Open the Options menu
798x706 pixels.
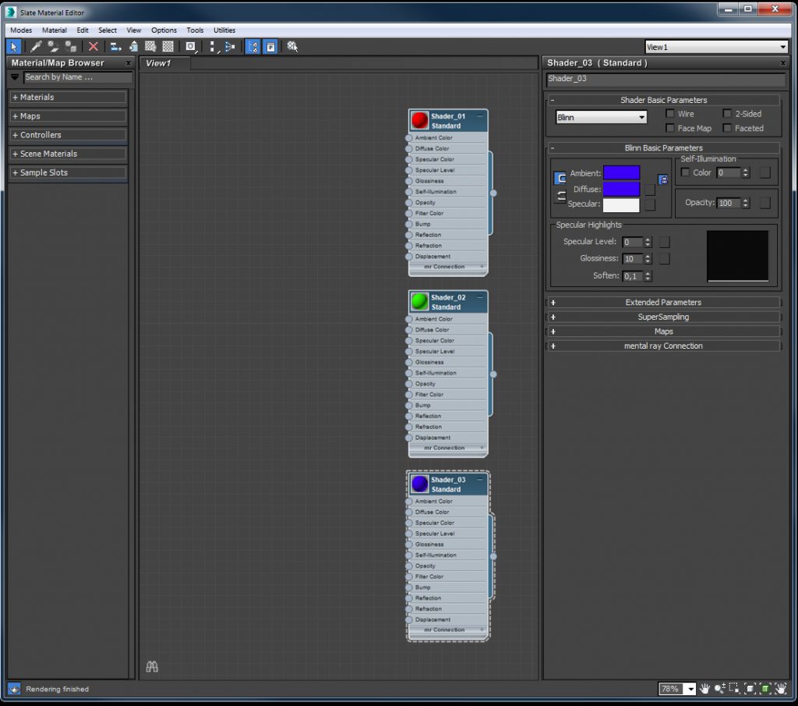(x=164, y=30)
